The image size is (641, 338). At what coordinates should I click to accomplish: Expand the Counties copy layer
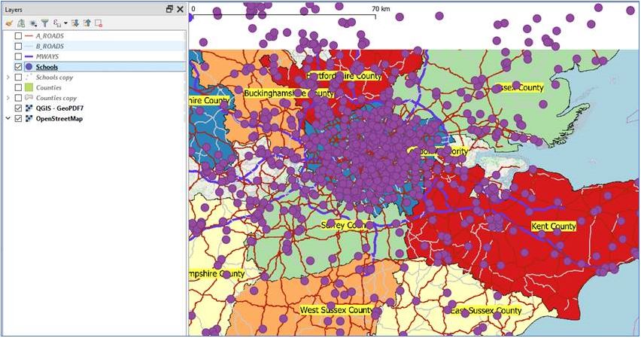point(8,98)
